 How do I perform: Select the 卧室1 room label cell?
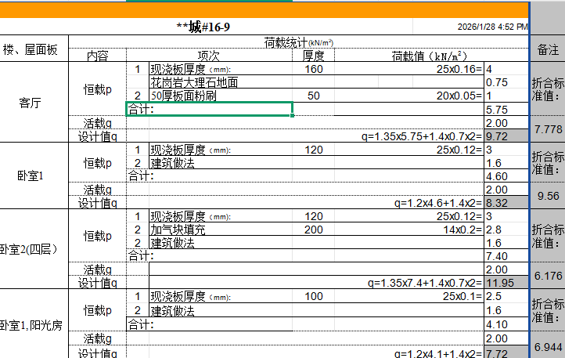pyautogui.click(x=34, y=175)
